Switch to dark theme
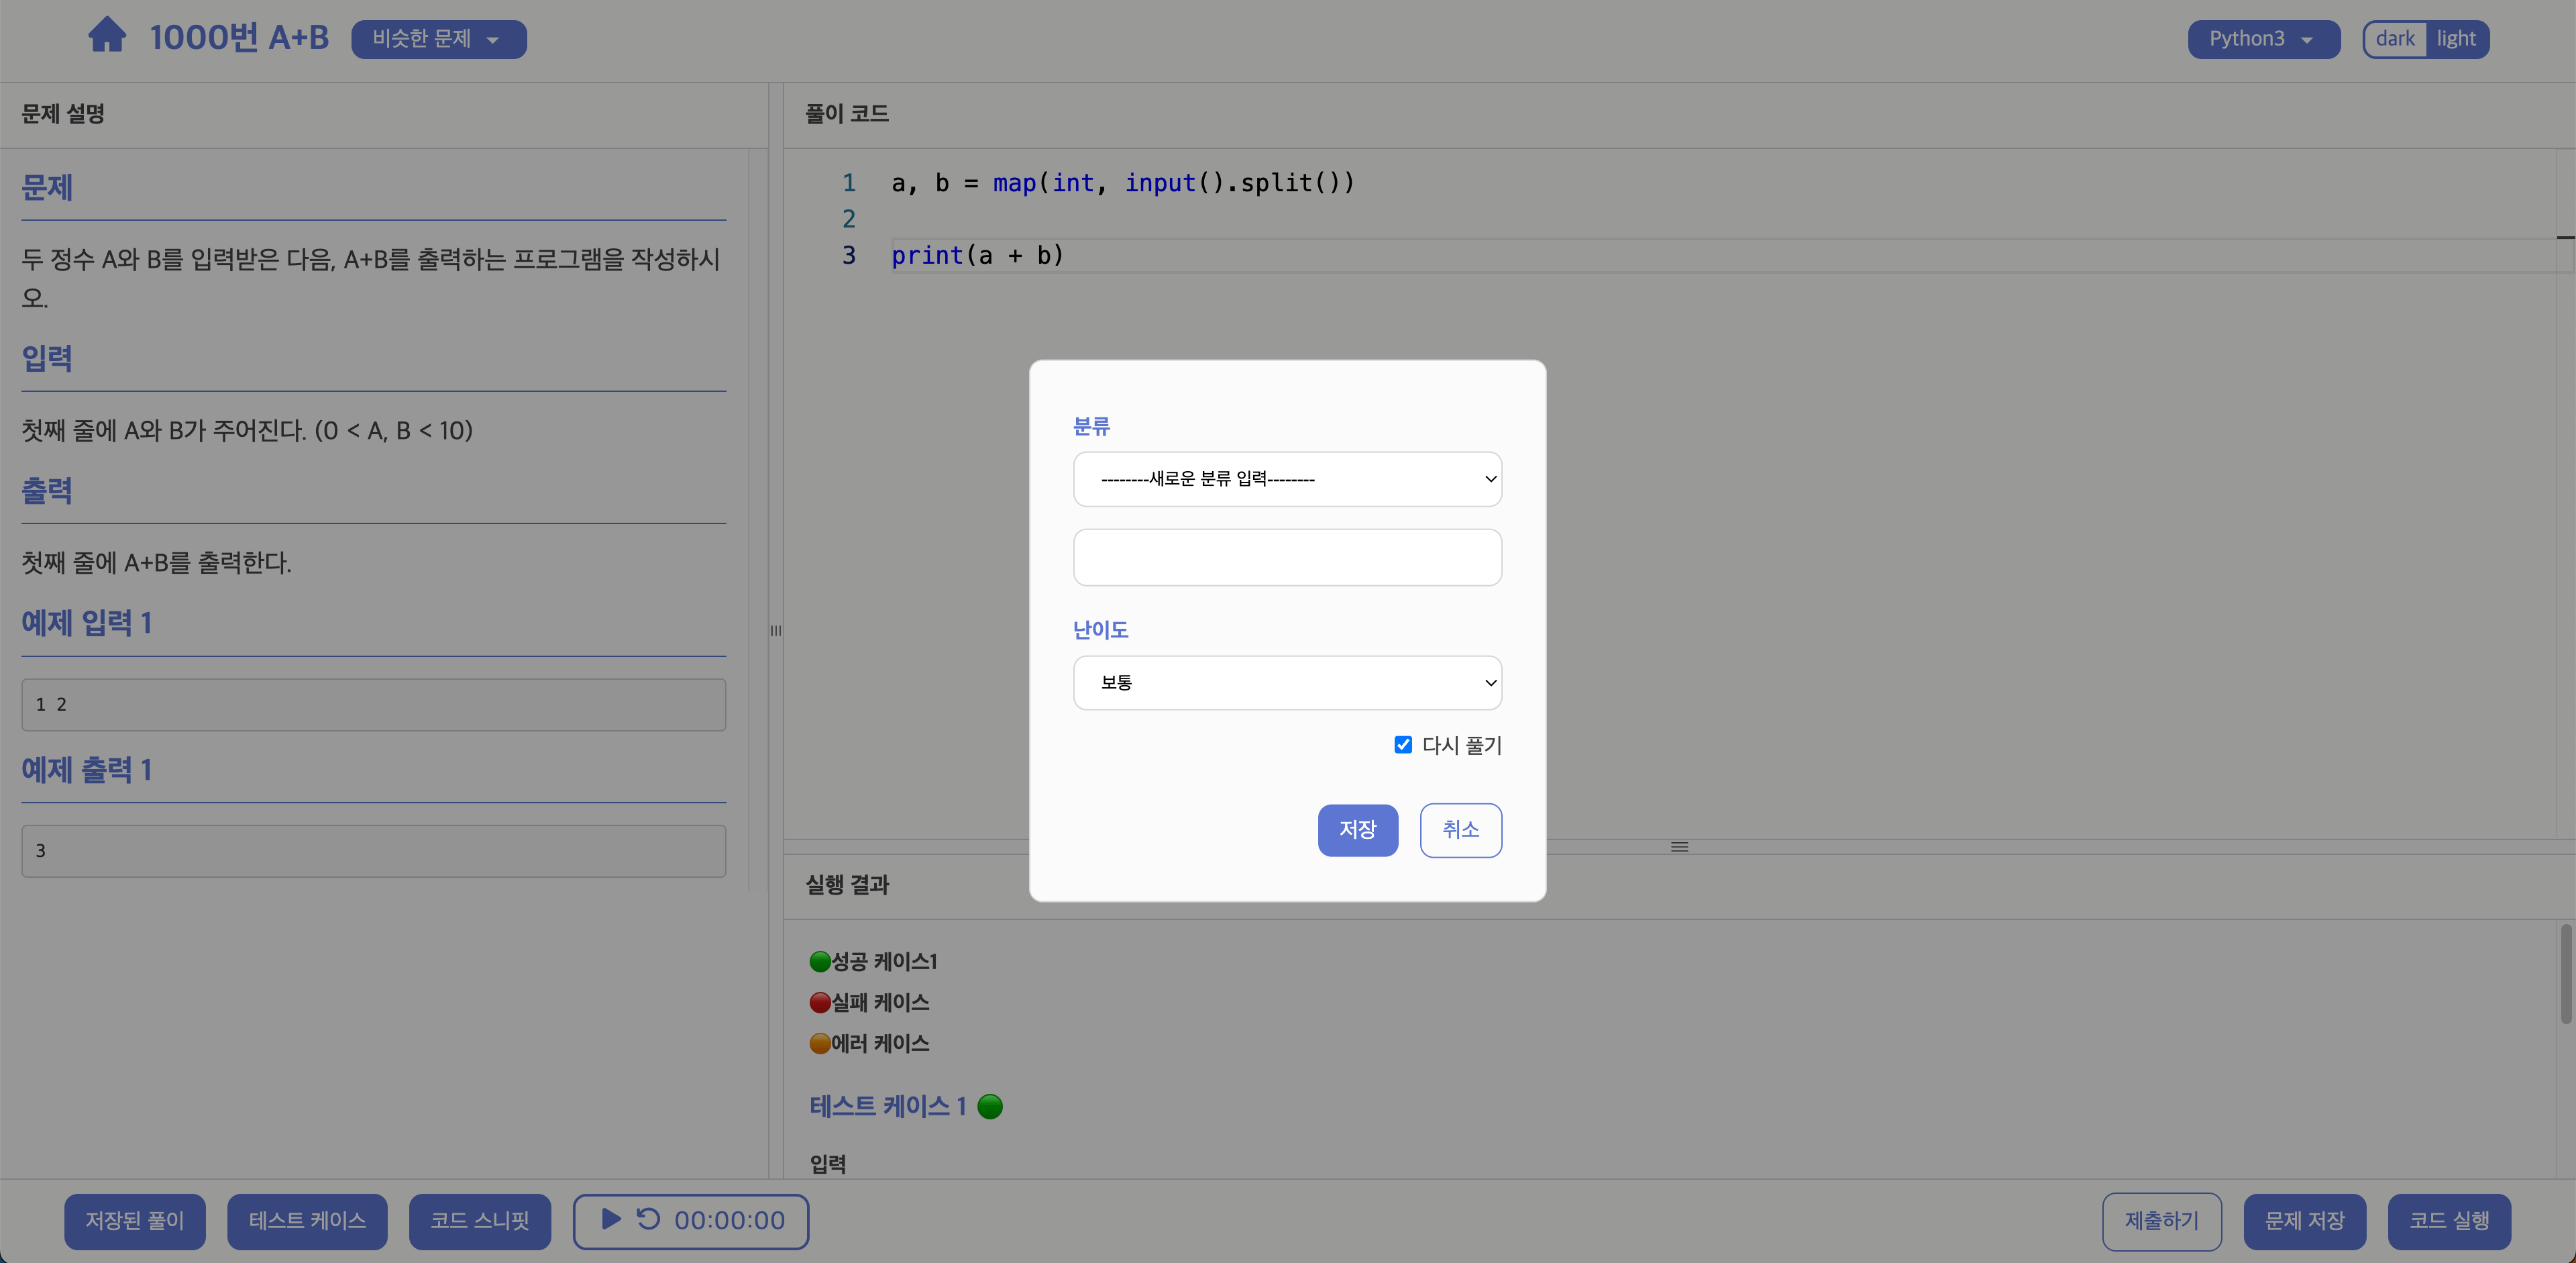This screenshot has width=2576, height=1263. point(2395,39)
